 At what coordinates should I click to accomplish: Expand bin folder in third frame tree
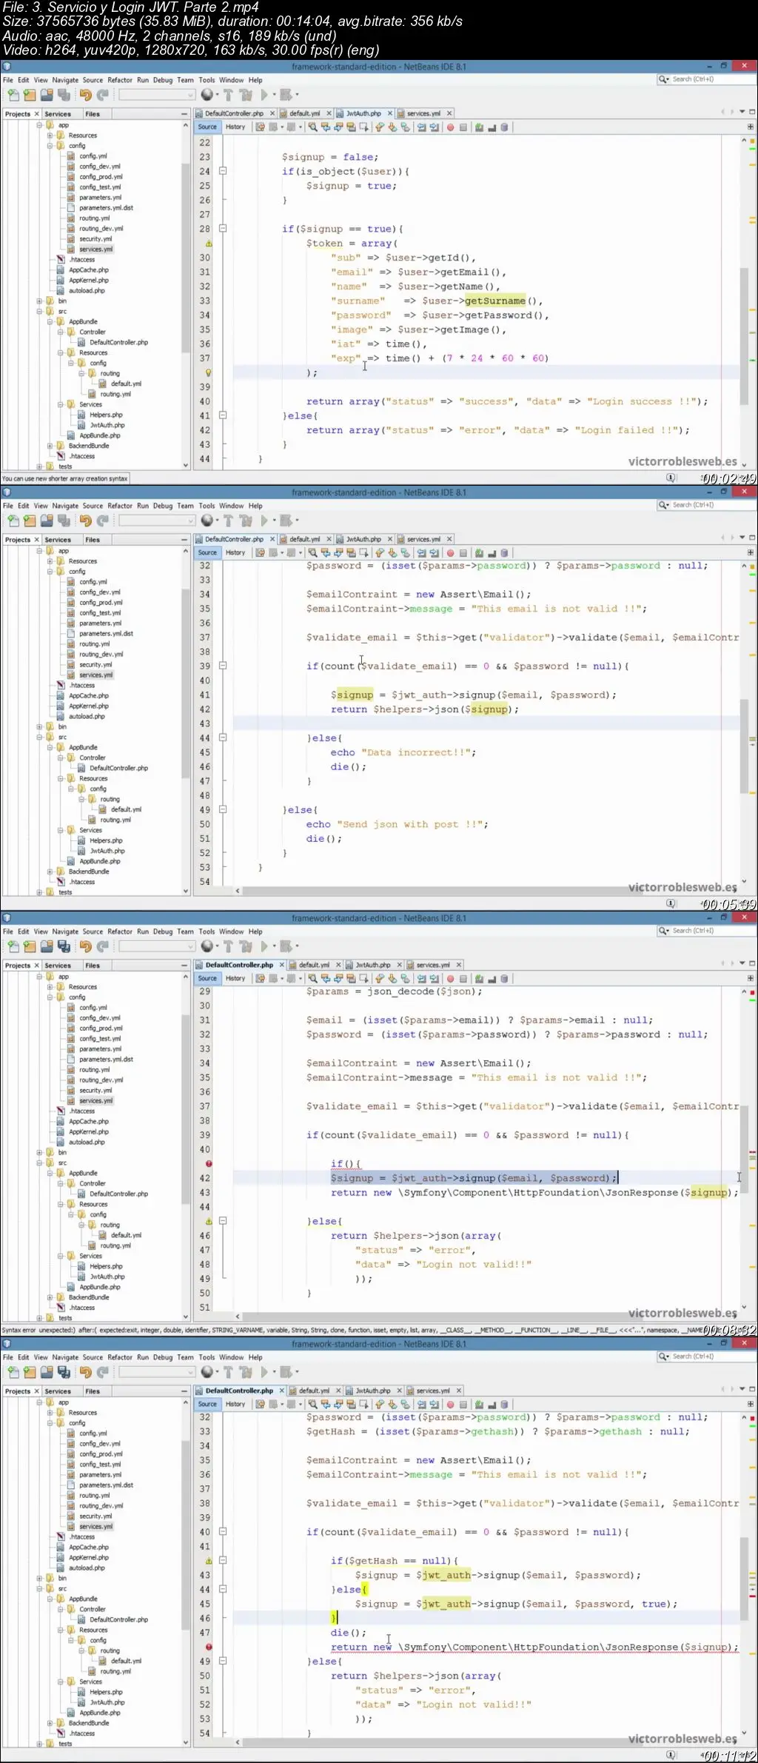coord(39,1153)
